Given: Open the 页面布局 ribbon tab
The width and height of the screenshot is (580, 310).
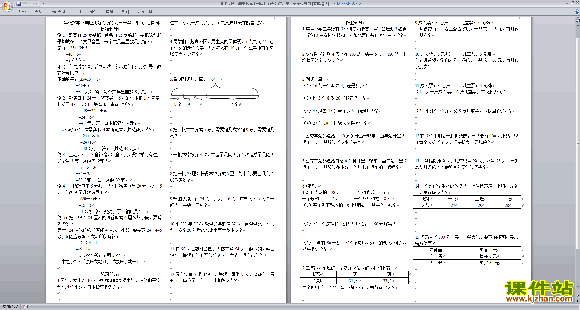Looking at the screenshot, I should [58, 12].
